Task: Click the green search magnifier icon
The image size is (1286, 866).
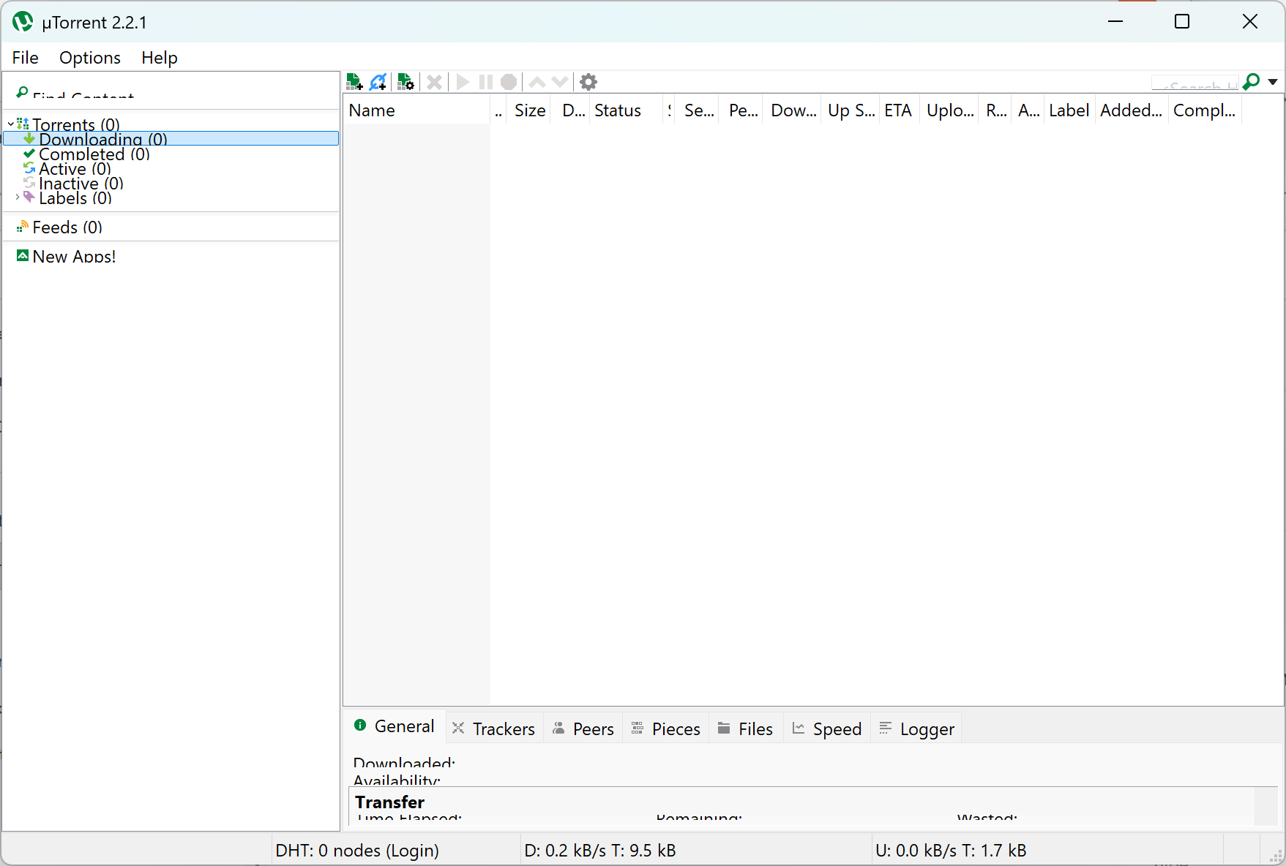Action: (x=1252, y=82)
